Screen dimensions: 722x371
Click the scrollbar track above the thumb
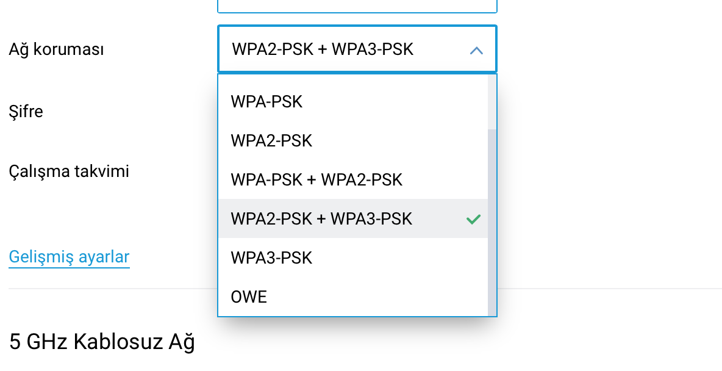pyautogui.click(x=492, y=101)
